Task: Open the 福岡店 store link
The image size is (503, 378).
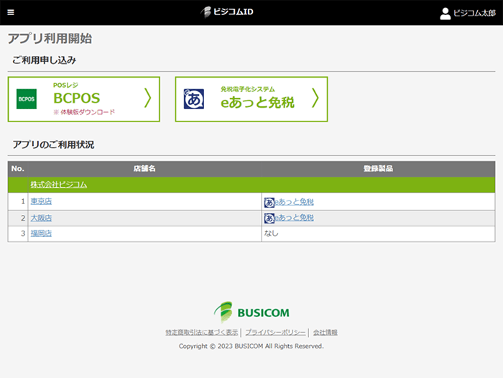Action: [40, 234]
